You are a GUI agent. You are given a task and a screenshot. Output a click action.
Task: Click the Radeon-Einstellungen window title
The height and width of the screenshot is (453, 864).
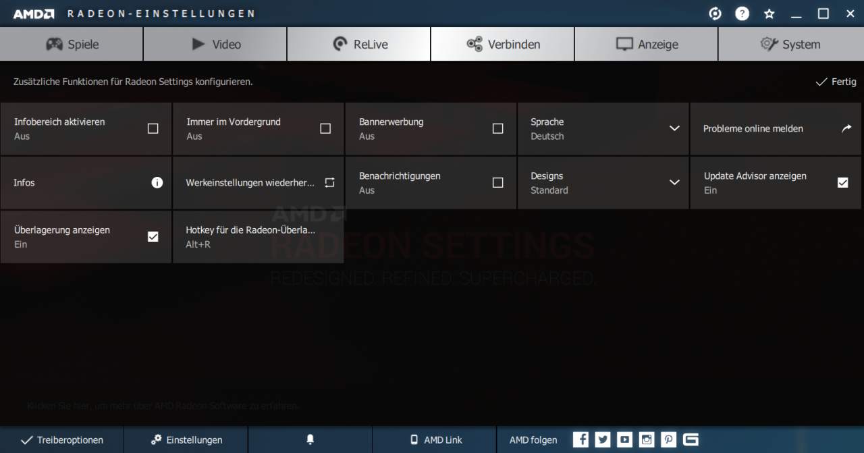(x=161, y=14)
